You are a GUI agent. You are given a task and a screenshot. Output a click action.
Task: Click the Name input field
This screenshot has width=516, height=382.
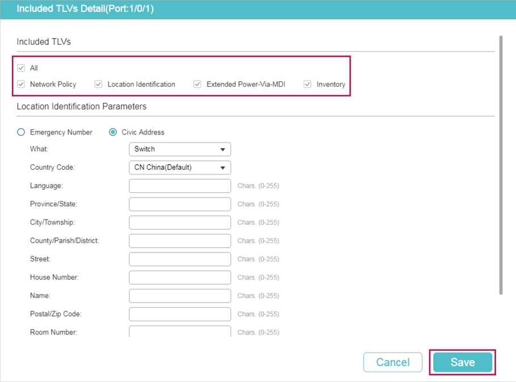(180, 296)
